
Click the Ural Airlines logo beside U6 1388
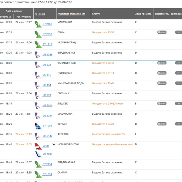pyautogui.click(x=38, y=55)
